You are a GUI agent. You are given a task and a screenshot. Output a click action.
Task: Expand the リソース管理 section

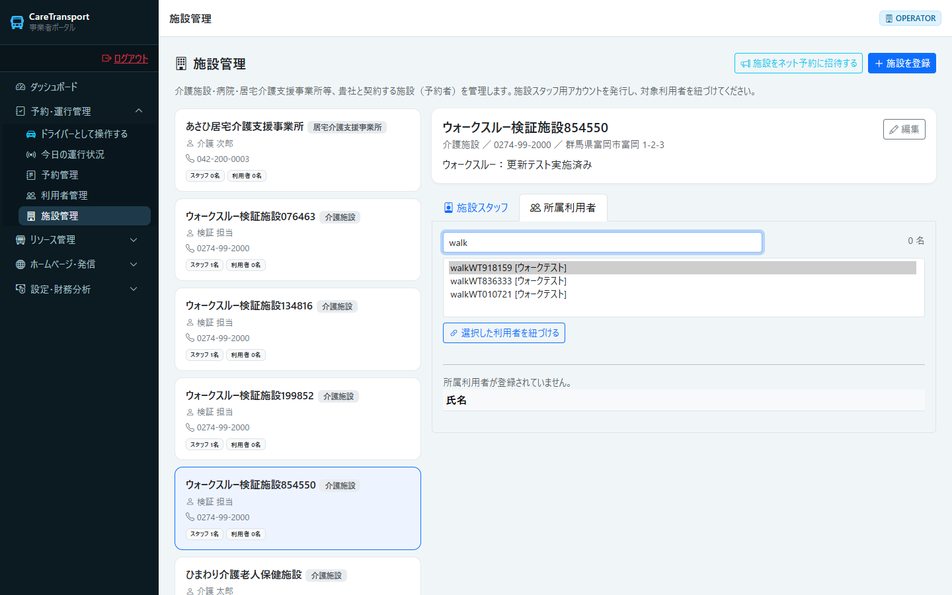coord(79,239)
